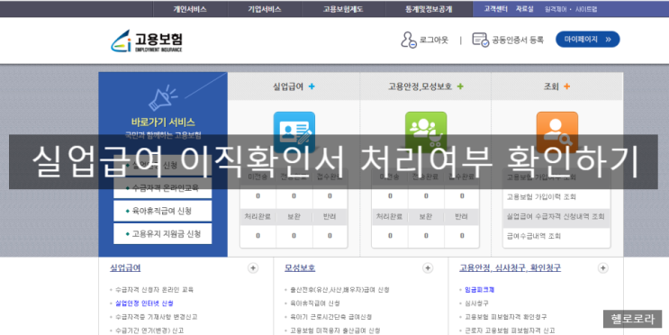
Task: Expand the 모성보호 section plus button
Action: [x=428, y=268]
